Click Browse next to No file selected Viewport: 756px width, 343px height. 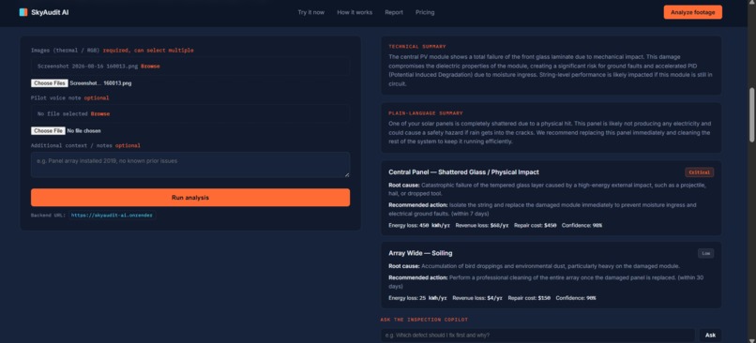pyautogui.click(x=100, y=114)
